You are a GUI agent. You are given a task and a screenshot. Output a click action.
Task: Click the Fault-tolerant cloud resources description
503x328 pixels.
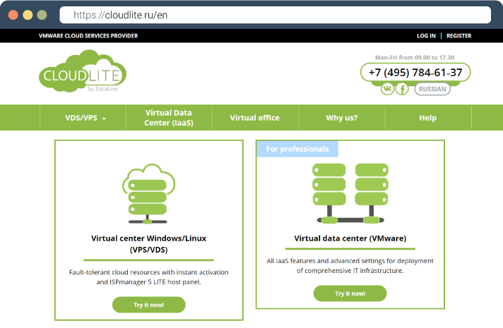tap(149, 277)
